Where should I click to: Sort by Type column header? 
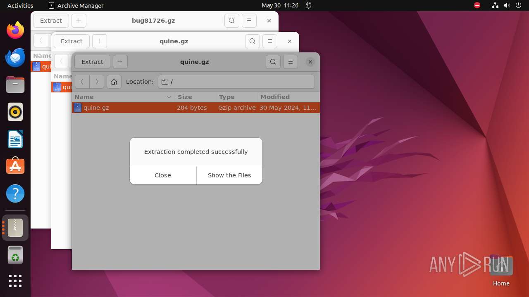pyautogui.click(x=237, y=97)
